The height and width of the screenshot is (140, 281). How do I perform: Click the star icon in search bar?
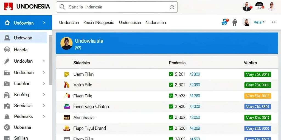[x=172, y=7]
